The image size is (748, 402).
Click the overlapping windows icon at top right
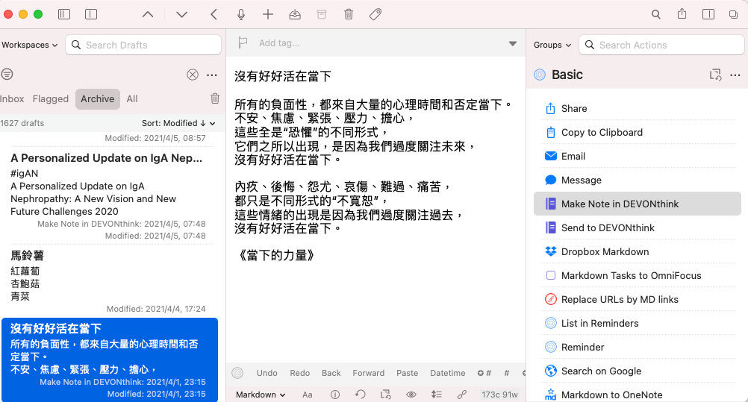(x=733, y=14)
